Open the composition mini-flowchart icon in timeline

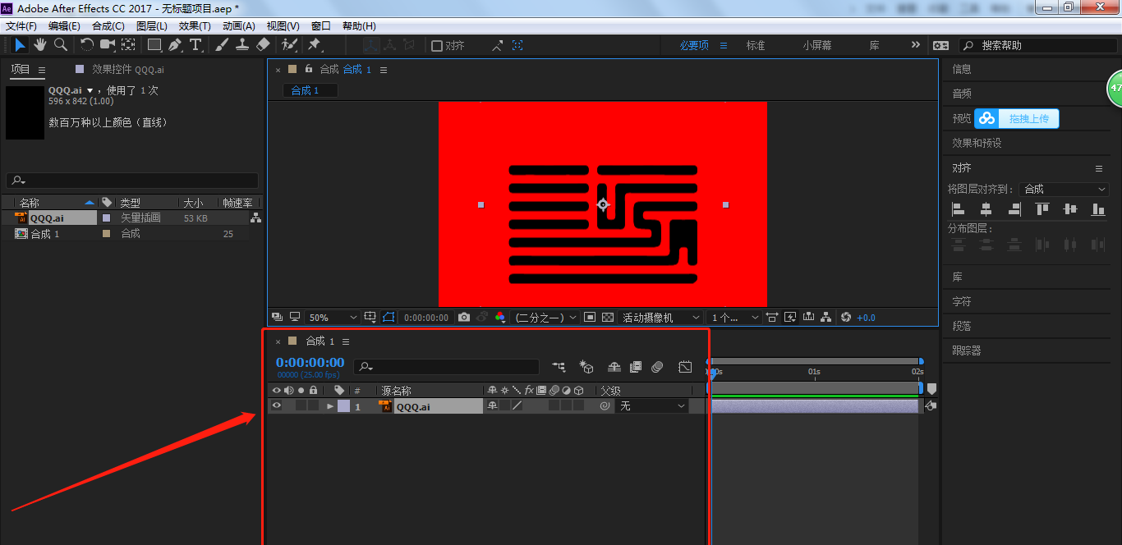[559, 367]
